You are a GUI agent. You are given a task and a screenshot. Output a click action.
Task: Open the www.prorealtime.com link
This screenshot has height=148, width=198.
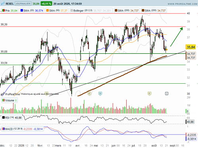[x=183, y=4]
